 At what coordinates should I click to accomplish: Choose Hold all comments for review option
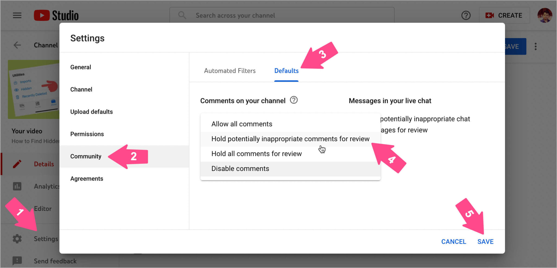click(x=256, y=153)
